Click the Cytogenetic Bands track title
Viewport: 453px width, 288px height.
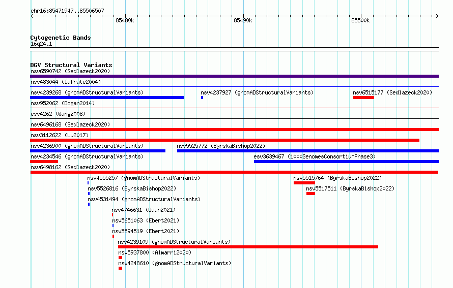(x=61, y=38)
